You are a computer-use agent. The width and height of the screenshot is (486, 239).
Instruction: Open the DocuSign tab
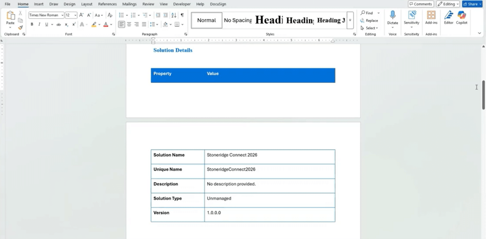(x=218, y=4)
